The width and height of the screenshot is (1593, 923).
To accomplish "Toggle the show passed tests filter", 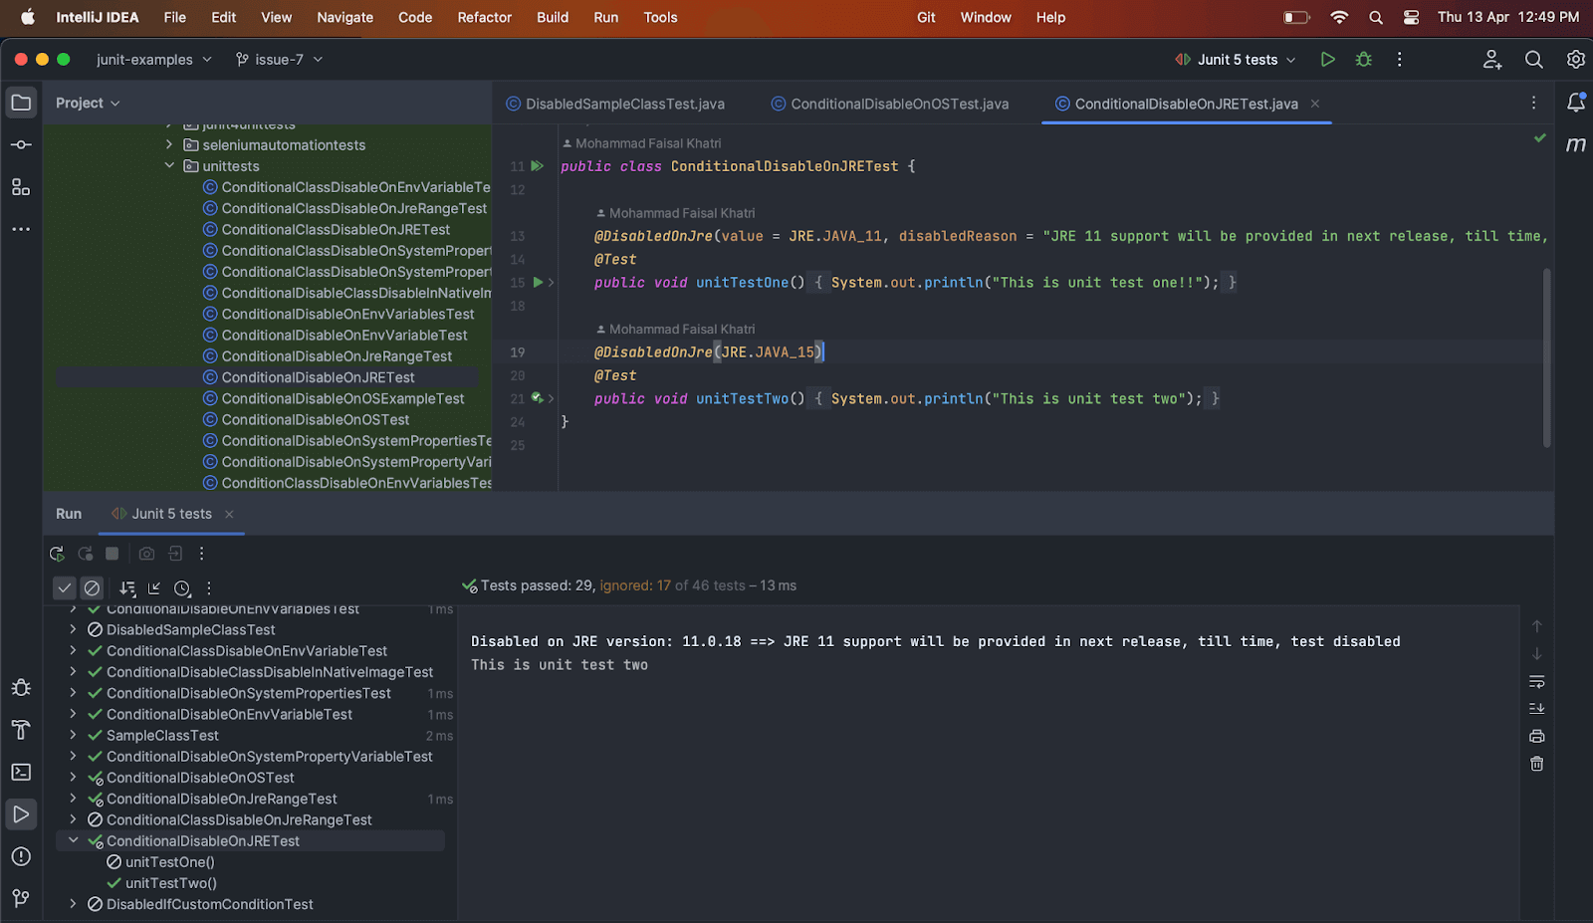I will pos(65,587).
